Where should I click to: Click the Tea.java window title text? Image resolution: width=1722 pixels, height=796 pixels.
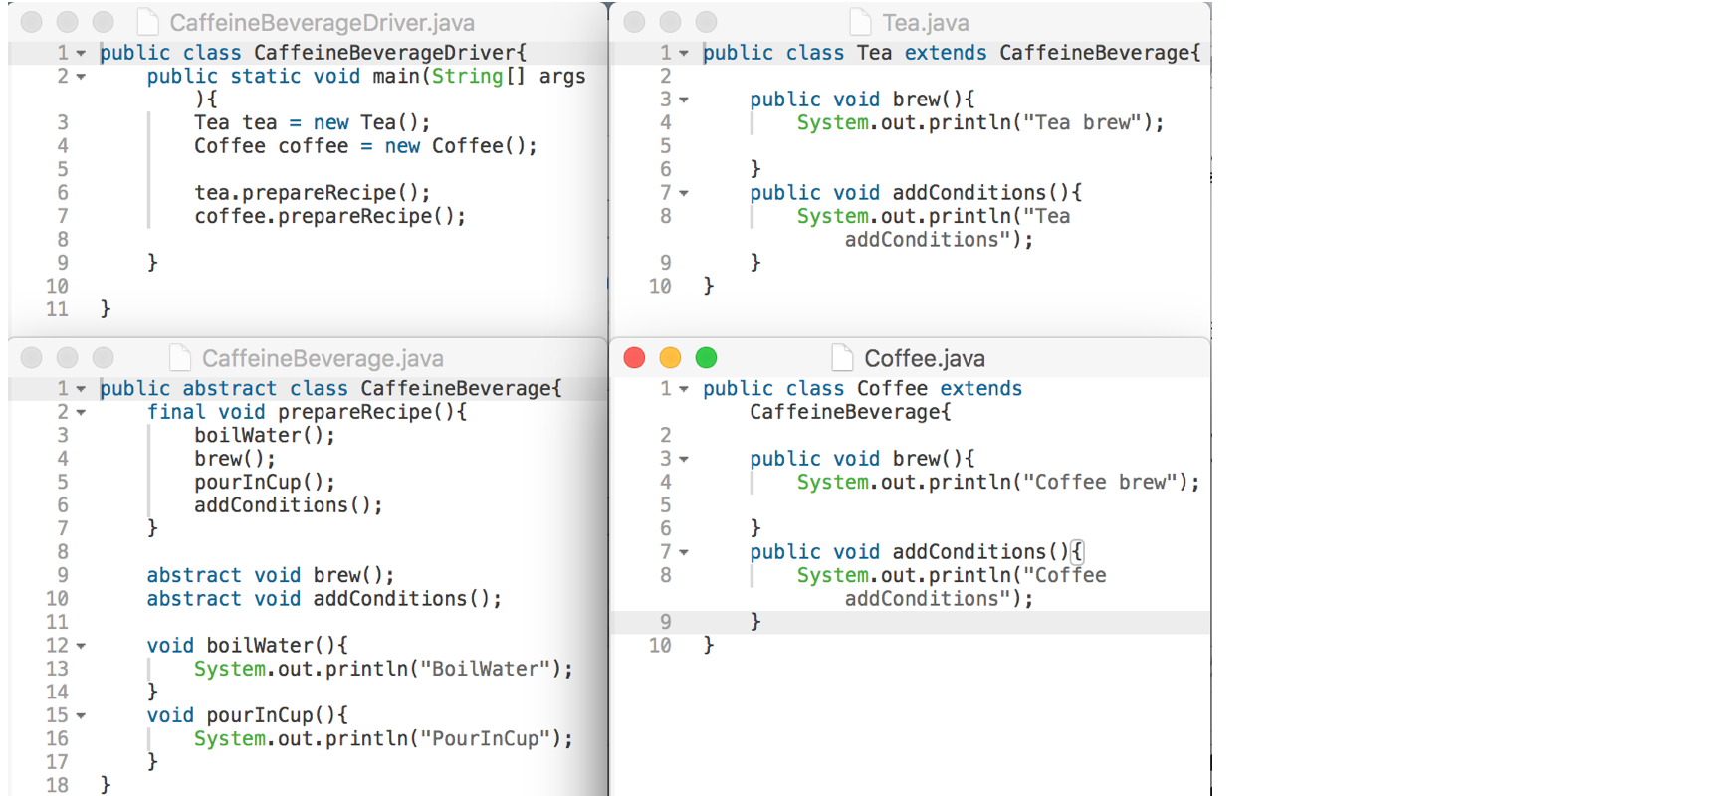pyautogui.click(x=926, y=22)
